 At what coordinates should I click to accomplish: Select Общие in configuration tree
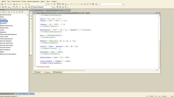point(2,17)
